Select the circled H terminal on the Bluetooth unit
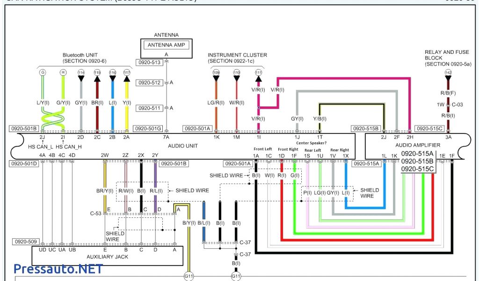The image size is (479, 281). (63, 73)
